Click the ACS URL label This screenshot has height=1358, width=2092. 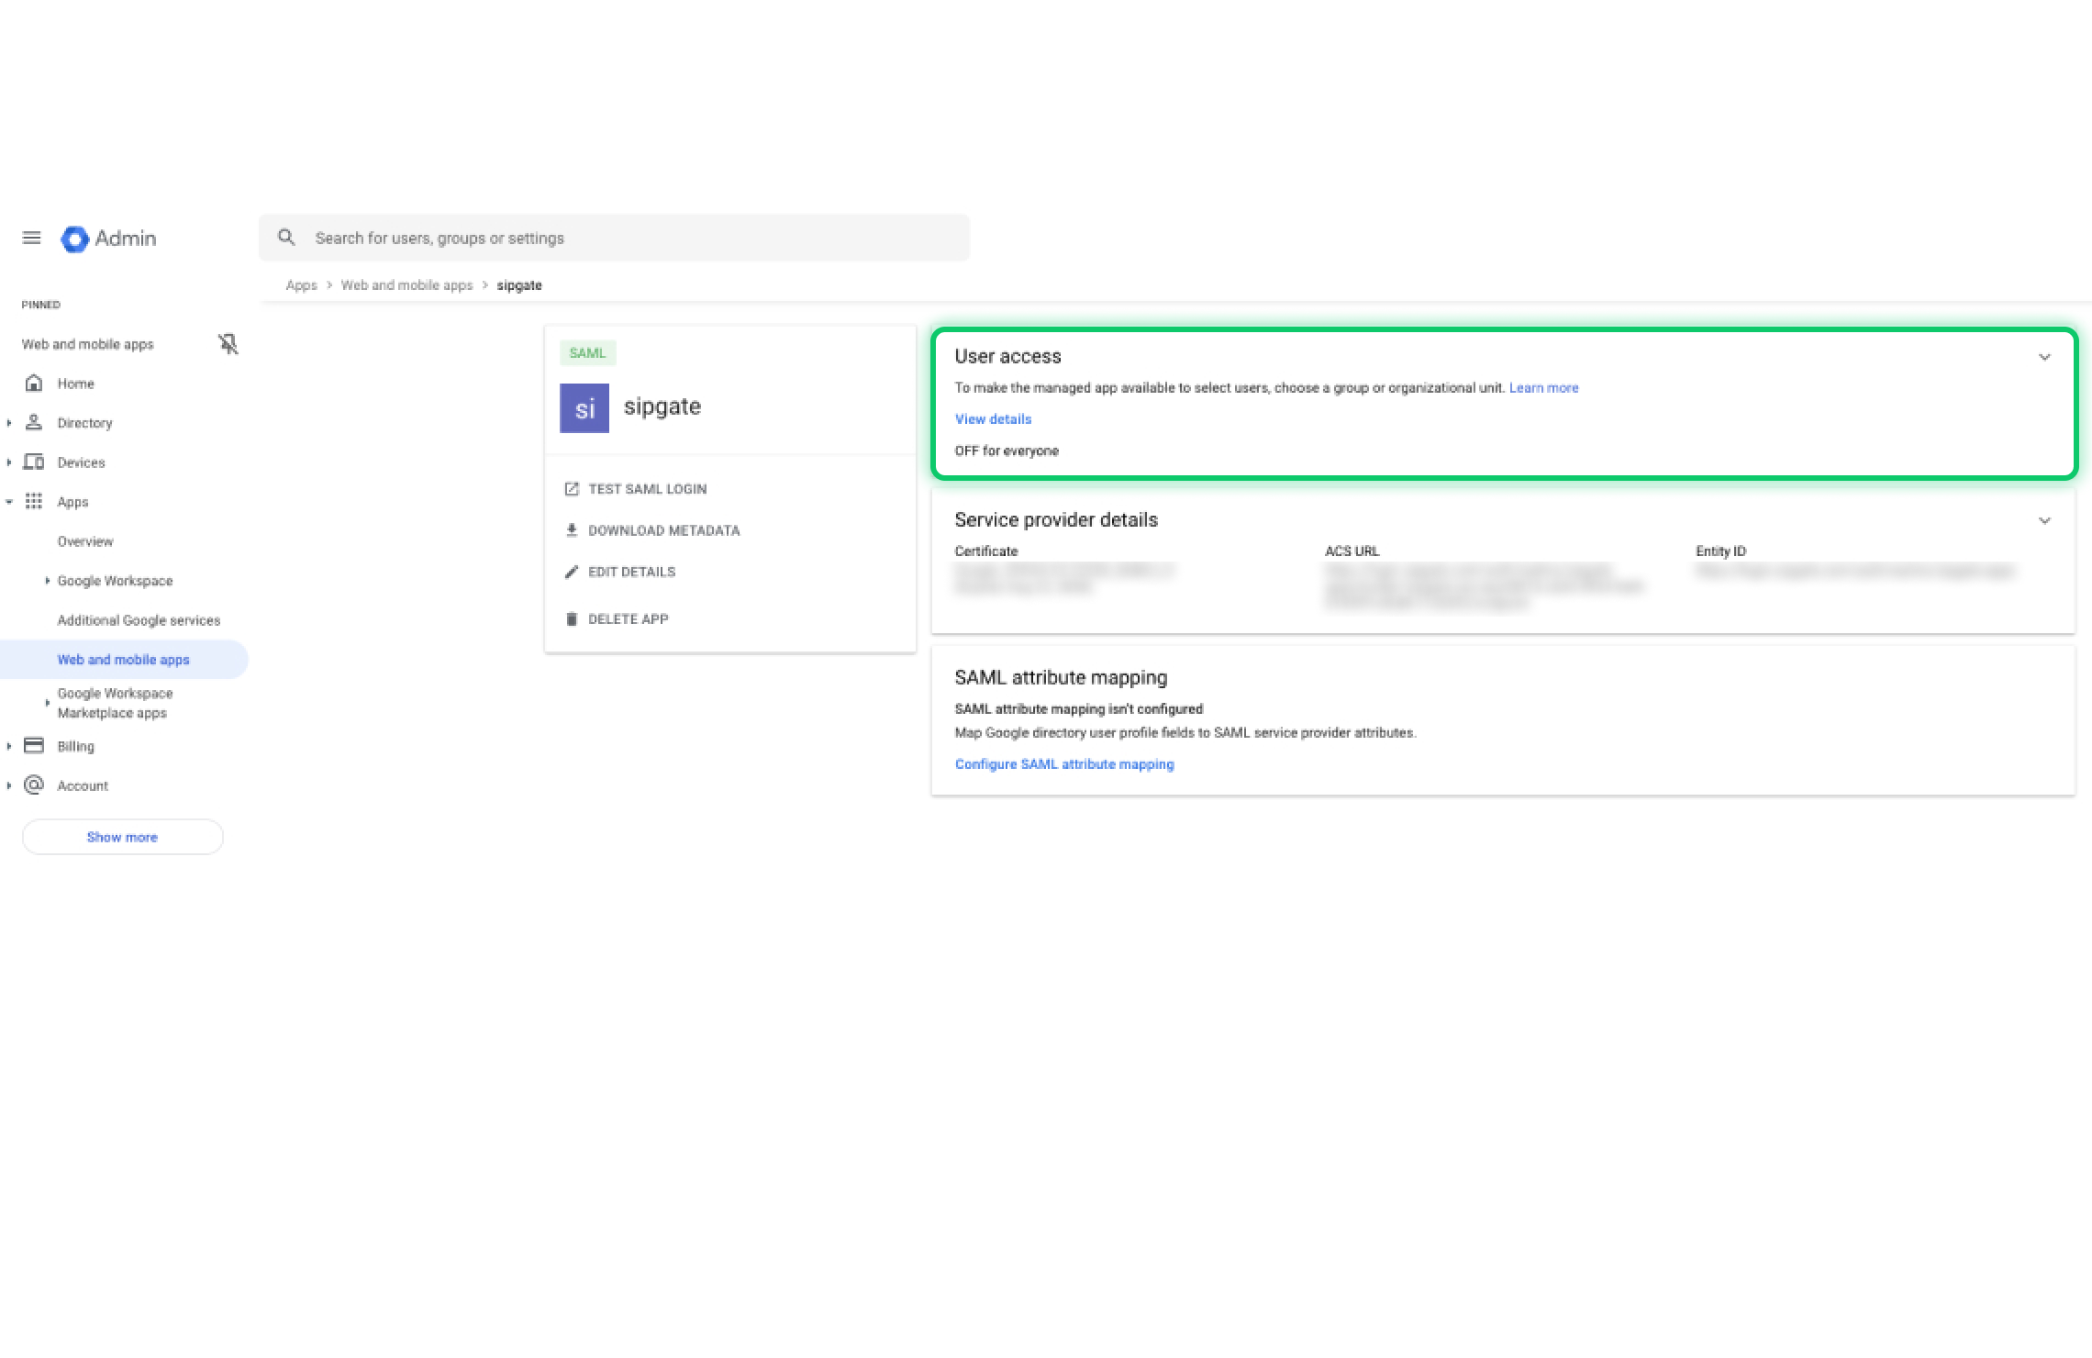(x=1352, y=551)
